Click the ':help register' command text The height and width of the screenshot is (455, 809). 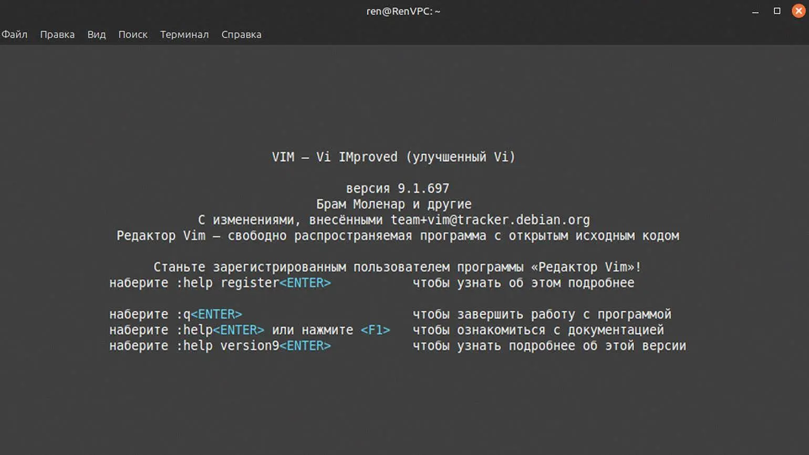[x=227, y=283]
